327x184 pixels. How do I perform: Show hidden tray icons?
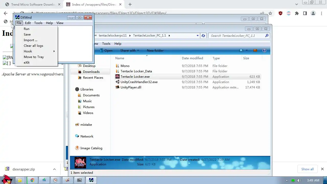[287, 180]
